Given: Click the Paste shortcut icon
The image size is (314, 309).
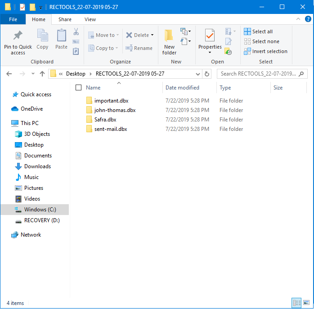Looking at the screenshot, I should pyautogui.click(x=76, y=51).
